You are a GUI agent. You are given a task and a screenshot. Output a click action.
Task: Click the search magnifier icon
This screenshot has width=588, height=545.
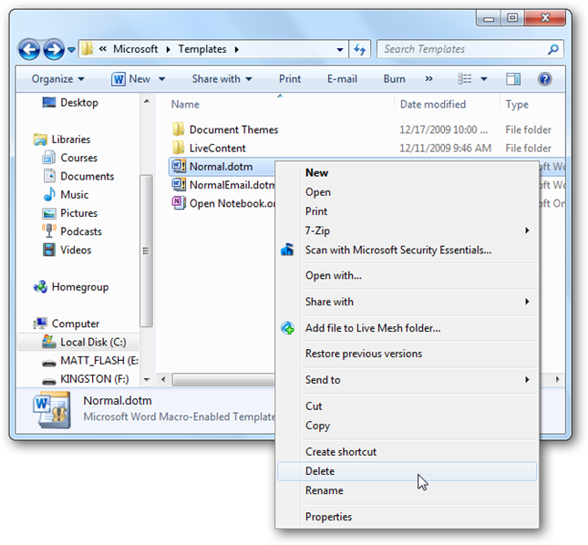coord(553,49)
